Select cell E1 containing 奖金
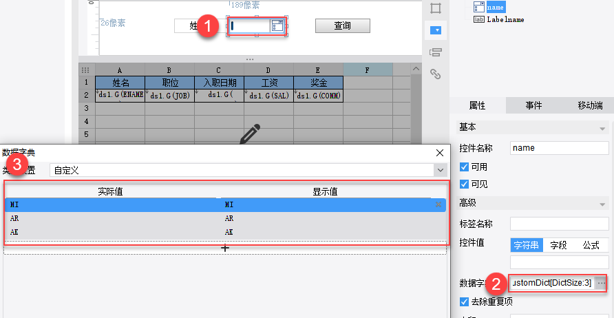The height and width of the screenshot is (318, 614). tap(318, 83)
